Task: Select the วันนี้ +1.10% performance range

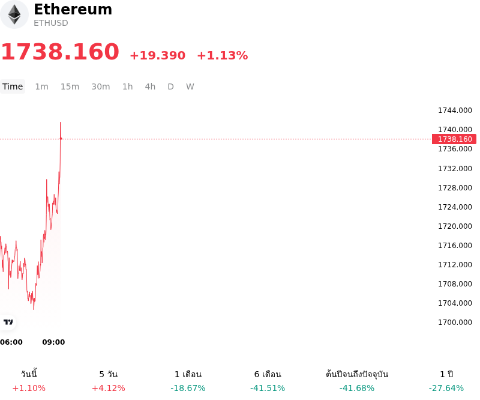Action: pos(29,381)
